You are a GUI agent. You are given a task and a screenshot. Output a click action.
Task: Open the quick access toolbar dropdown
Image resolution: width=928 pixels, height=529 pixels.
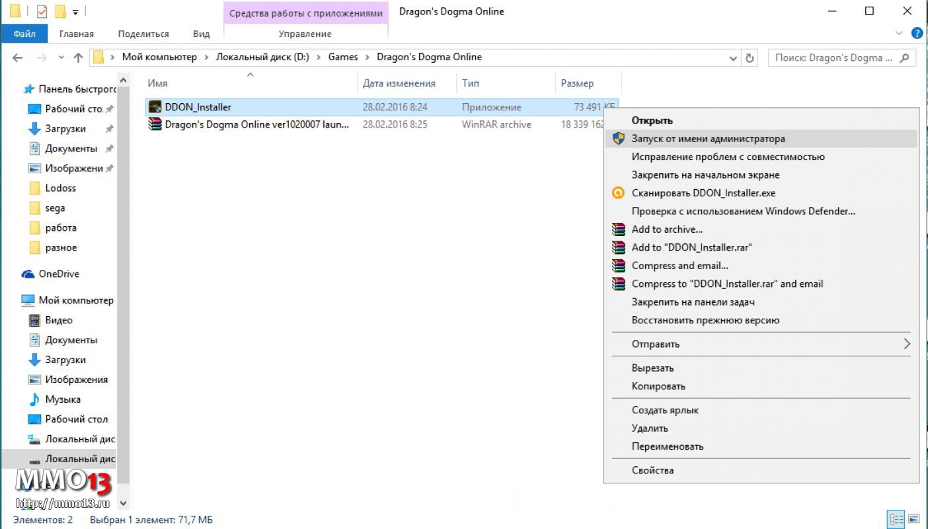[x=75, y=12]
